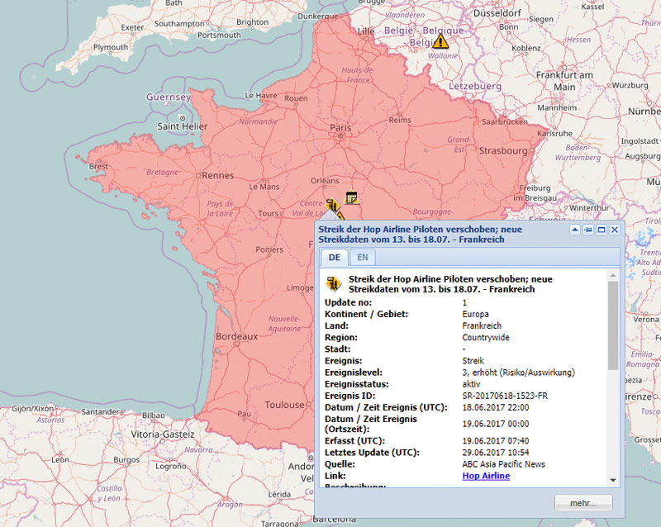Screen dimensions: 661x527
Task: Click the popup scrollbar down arrow
Action: pyautogui.click(x=613, y=480)
